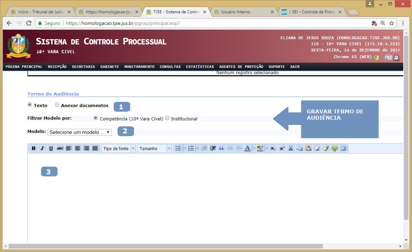Click the printer icon in header
Image resolution: width=412 pixels, height=252 pixels.
[396, 58]
